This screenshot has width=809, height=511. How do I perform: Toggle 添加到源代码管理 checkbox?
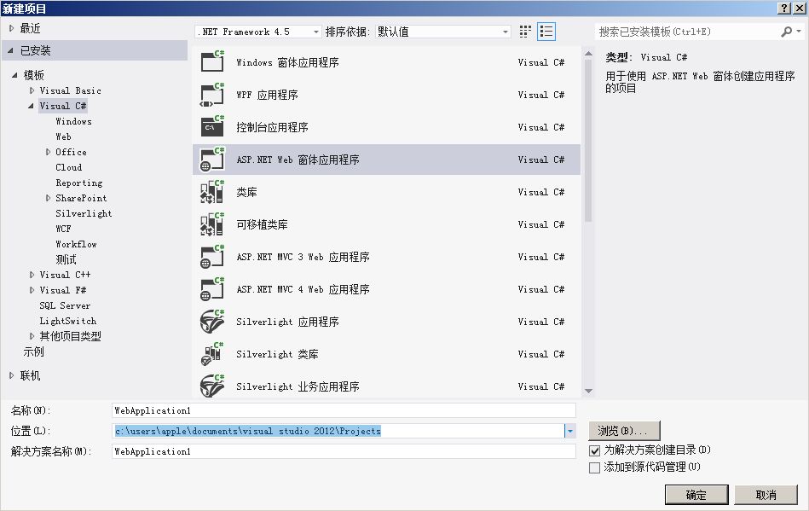click(x=594, y=467)
